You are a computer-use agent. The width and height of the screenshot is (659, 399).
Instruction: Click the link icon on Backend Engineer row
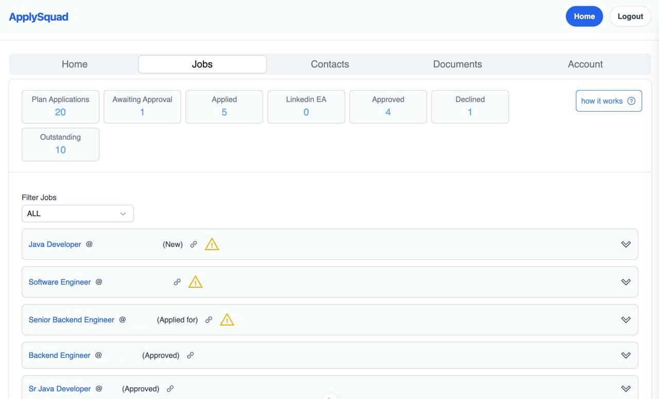pos(190,355)
